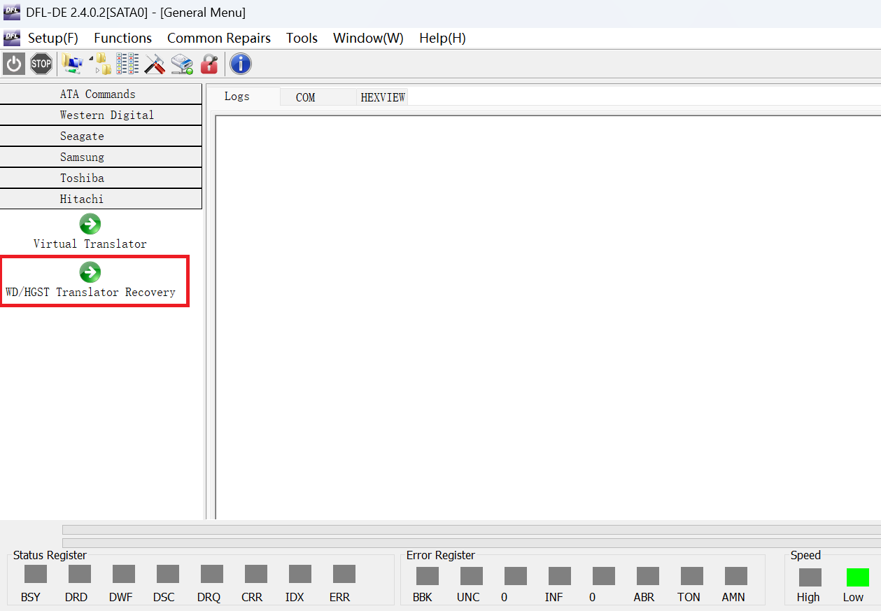Open the Help(H) menu
This screenshot has height=611, width=881.
point(442,38)
